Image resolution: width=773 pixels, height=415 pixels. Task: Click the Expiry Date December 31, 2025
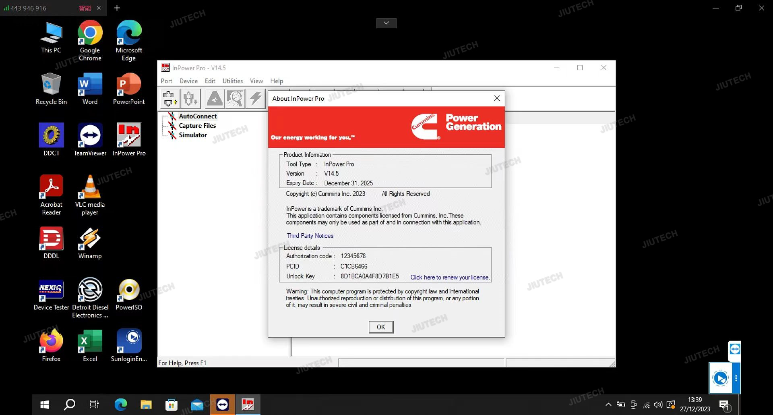[x=348, y=183]
